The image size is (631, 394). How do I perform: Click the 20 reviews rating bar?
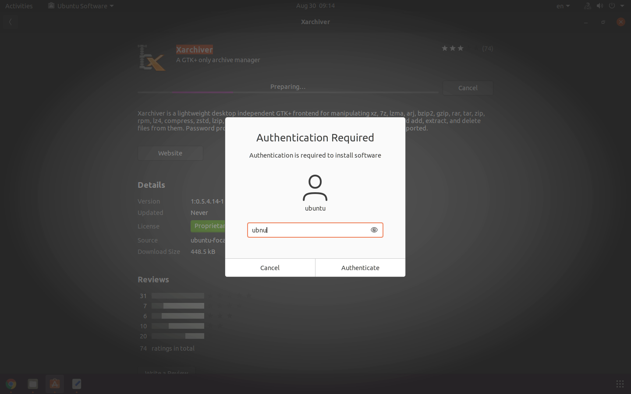[x=178, y=336]
